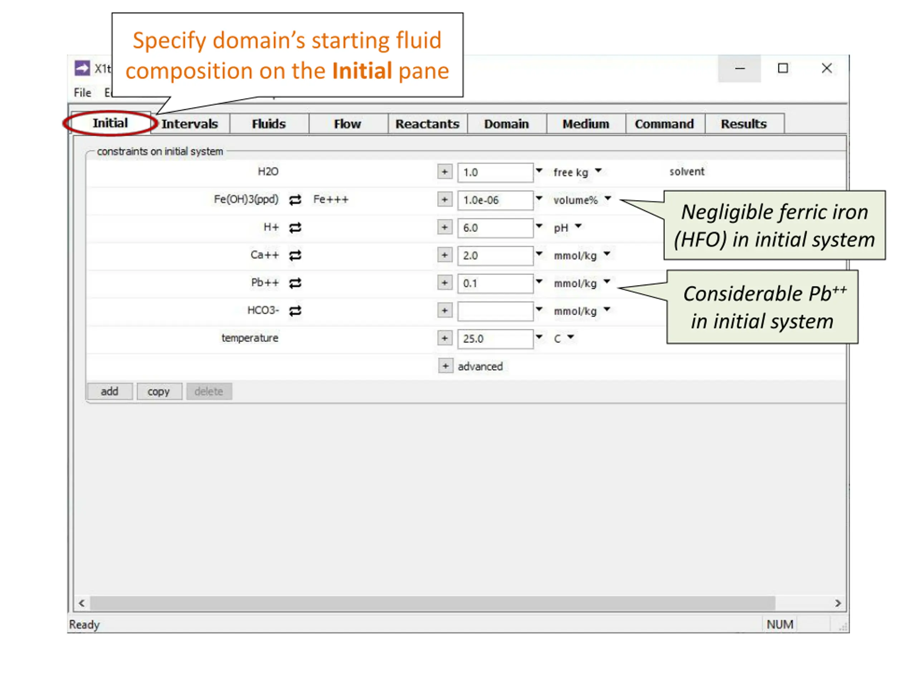Click the Fe+++ swapped species label
The width and height of the screenshot is (916, 687).
(331, 200)
